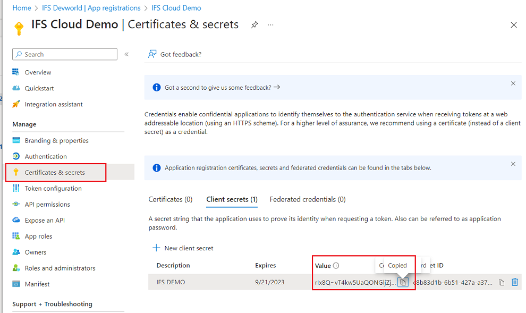The width and height of the screenshot is (526, 313).
Task: Copy the Secret ID to clipboard
Action: (x=502, y=282)
